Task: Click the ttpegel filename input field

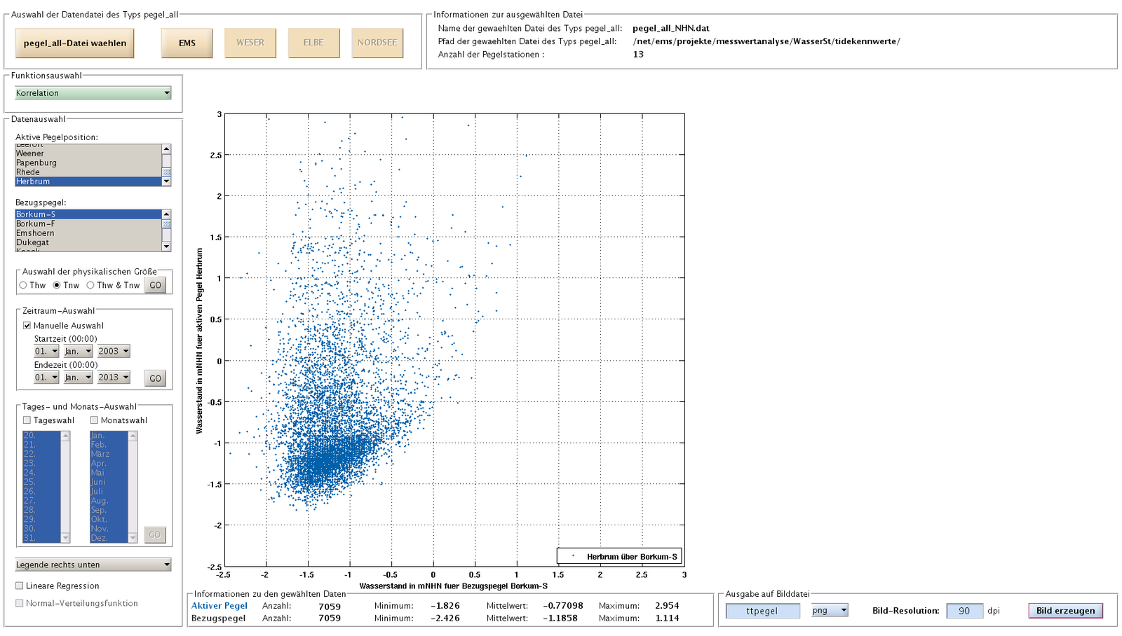Action: pos(762,611)
